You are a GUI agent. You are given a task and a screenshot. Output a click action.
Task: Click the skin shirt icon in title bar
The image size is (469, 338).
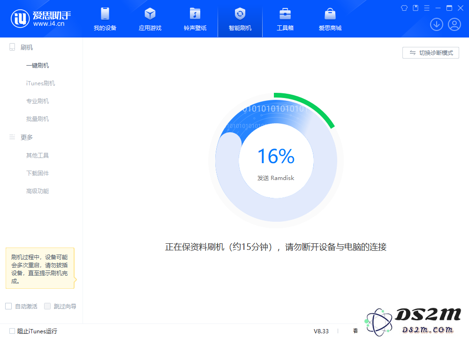404,8
